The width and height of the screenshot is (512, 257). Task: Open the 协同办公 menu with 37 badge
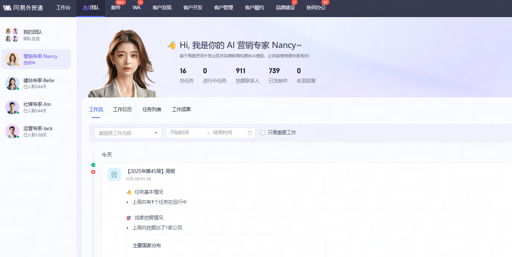(x=316, y=8)
